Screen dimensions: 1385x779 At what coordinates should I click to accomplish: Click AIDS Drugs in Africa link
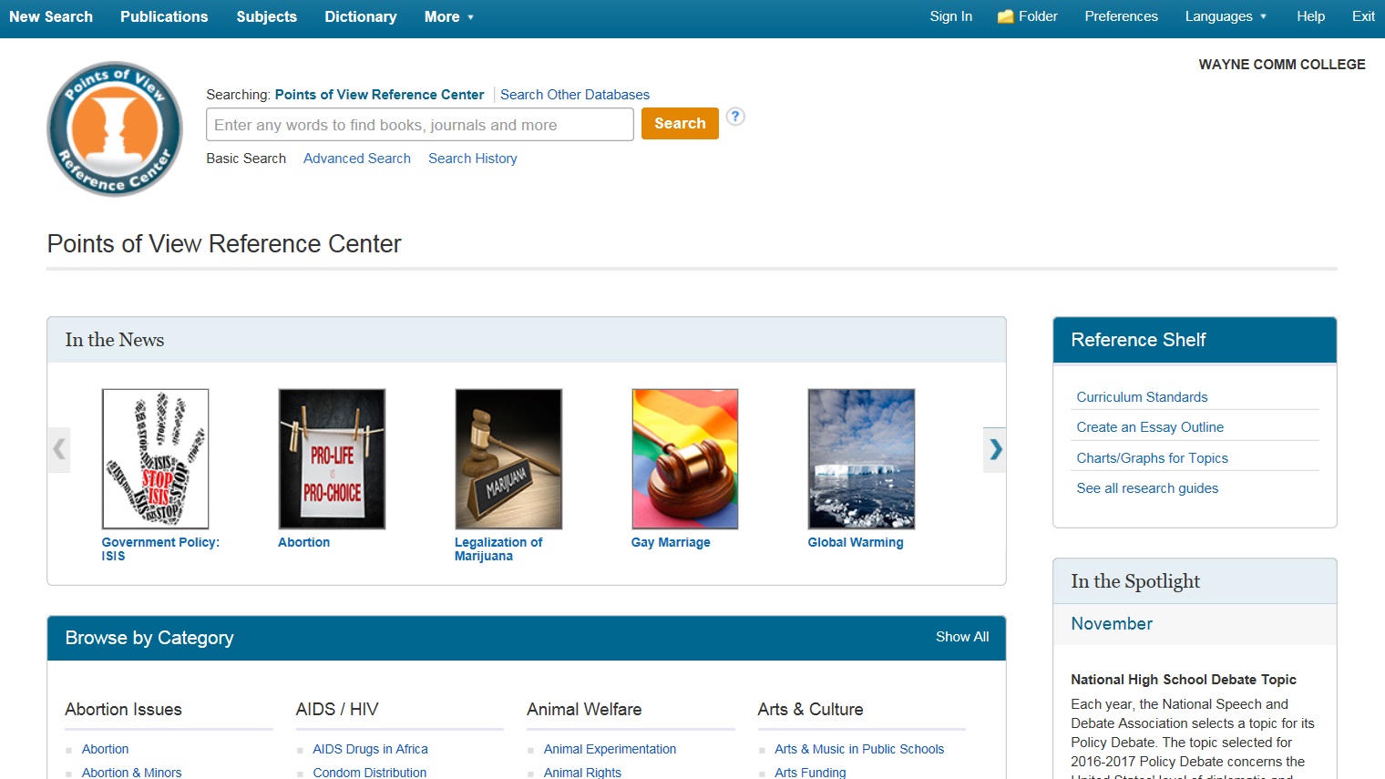coord(370,749)
